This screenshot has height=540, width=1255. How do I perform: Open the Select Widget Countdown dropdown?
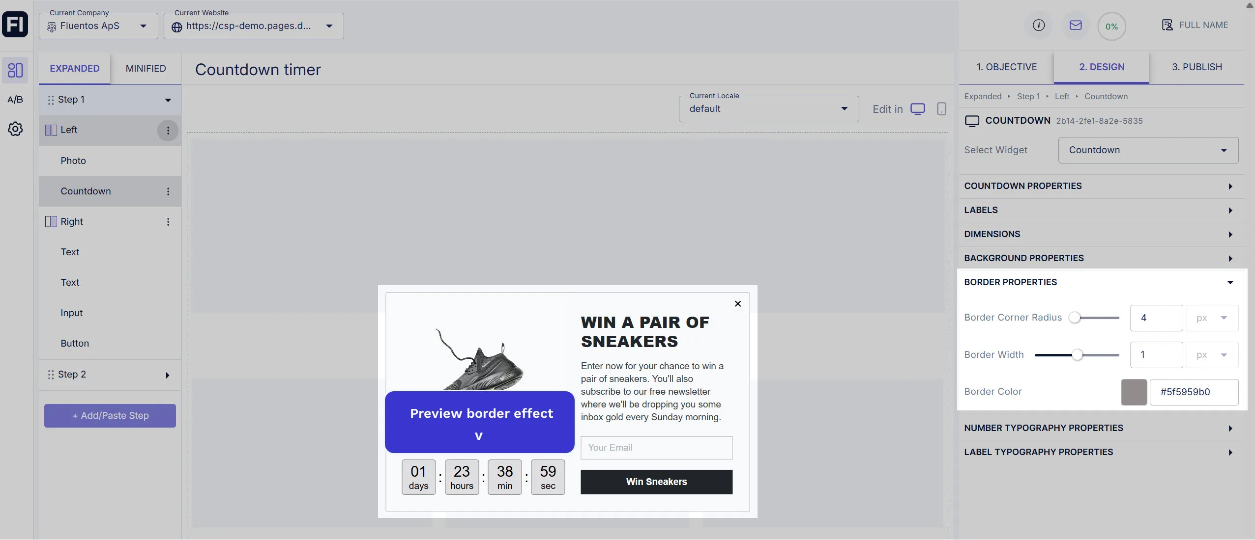coord(1147,150)
